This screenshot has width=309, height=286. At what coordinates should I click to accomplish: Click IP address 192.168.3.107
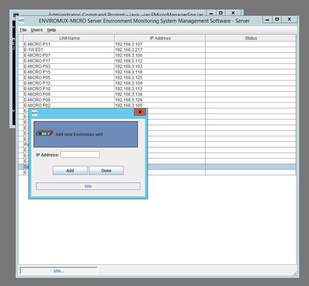coord(128,44)
